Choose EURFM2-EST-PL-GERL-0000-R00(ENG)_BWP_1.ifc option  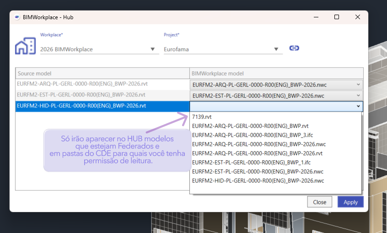275,163
